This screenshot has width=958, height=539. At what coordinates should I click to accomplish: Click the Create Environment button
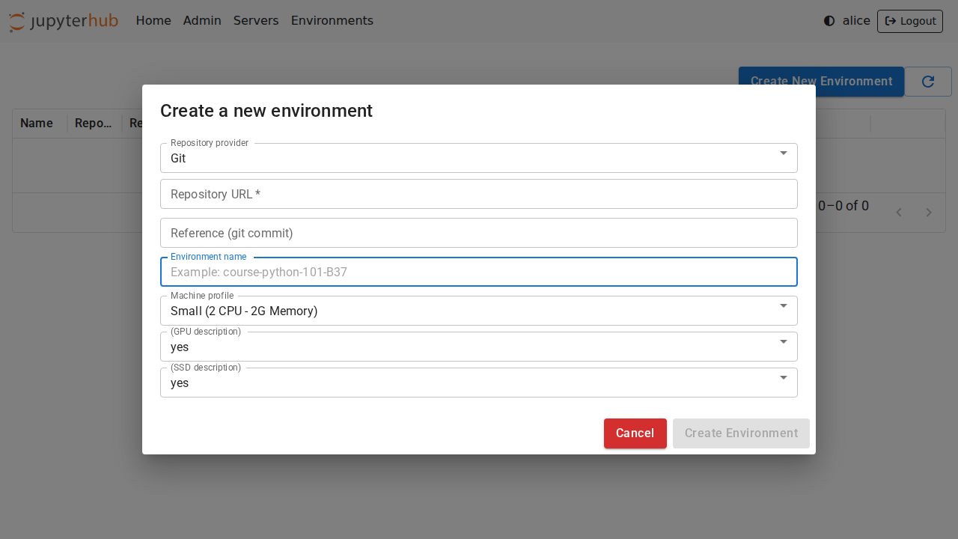click(741, 433)
